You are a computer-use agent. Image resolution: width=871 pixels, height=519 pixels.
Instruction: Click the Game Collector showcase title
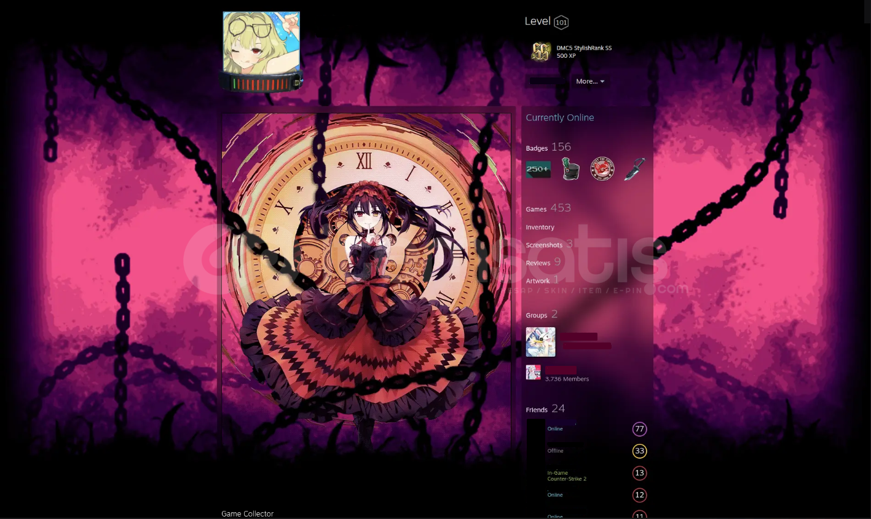tap(248, 513)
